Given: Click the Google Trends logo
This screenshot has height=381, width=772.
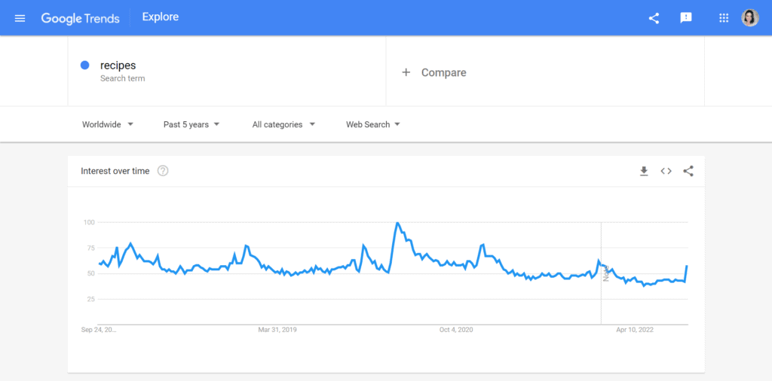Looking at the screenshot, I should point(80,18).
